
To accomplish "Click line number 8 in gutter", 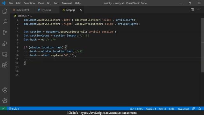I will coord(18,47).
